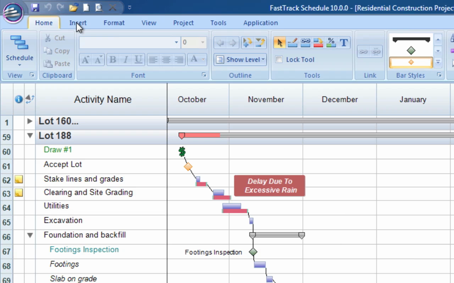Open the FastTrack application orb button
454x283 pixels.
click(13, 13)
